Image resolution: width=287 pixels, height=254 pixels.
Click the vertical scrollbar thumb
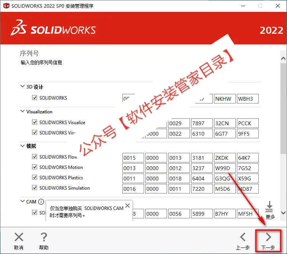(x=284, y=108)
